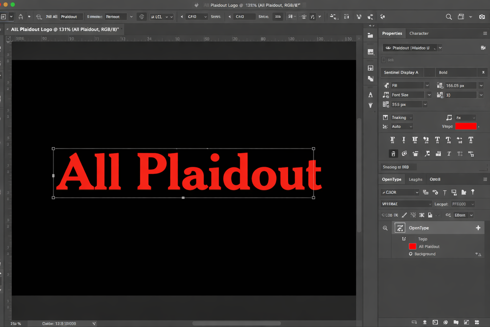
Task: Click the crosshair target icon in options bar
Action: pyautogui.click(x=142, y=17)
